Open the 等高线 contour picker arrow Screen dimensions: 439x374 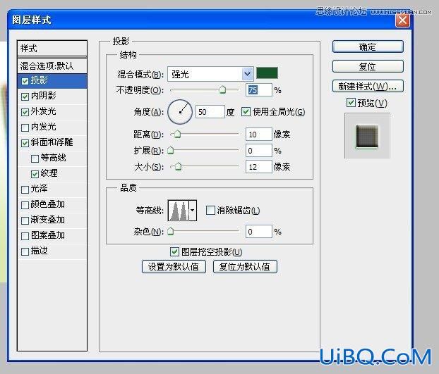click(x=193, y=211)
